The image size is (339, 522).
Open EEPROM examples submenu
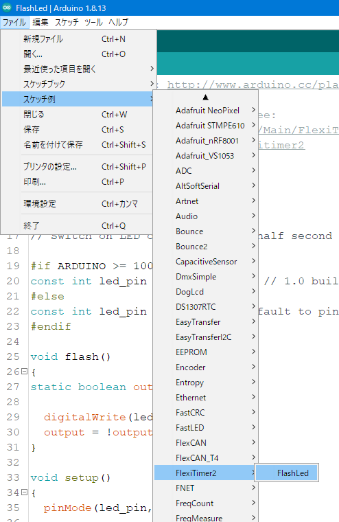[206, 352]
